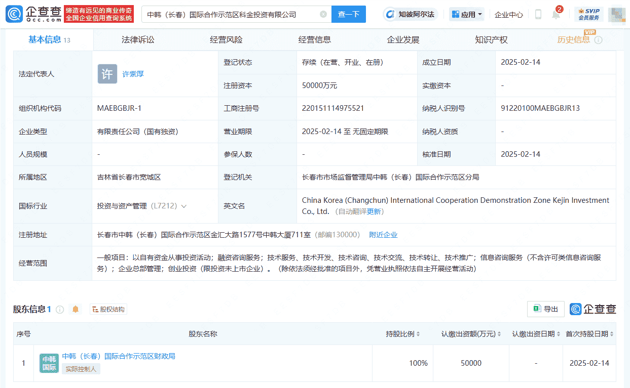Expand the 应用 dropdown menu
630x388 pixels.
pos(467,15)
